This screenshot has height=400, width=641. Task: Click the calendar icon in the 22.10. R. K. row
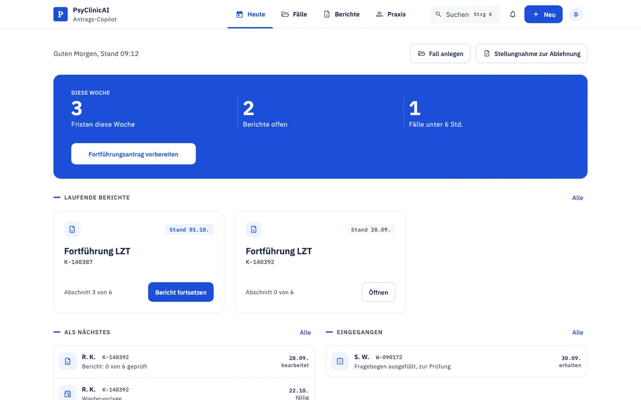pos(68,394)
